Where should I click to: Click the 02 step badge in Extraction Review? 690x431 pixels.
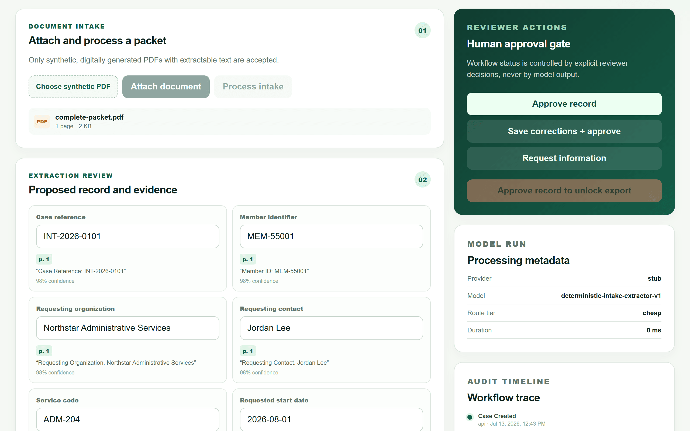(422, 180)
